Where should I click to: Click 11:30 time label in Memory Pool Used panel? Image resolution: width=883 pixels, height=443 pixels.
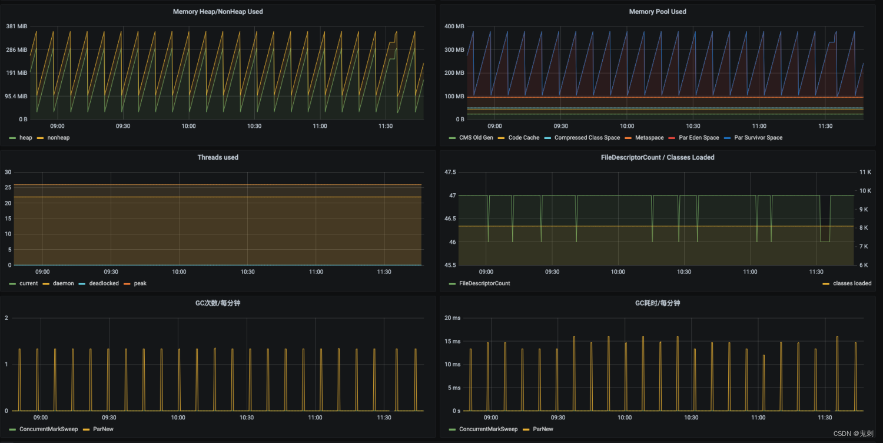(x=825, y=126)
